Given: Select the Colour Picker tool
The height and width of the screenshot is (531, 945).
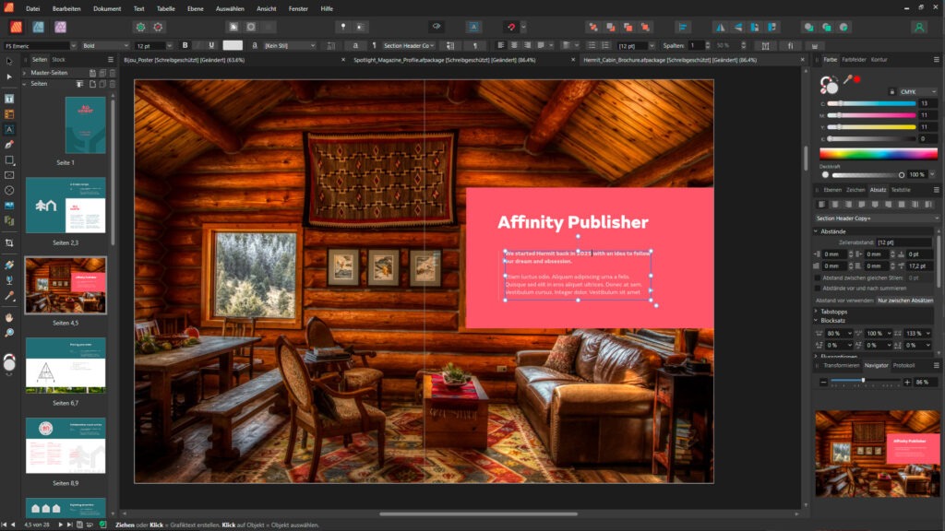Looking at the screenshot, I should coord(9,296).
